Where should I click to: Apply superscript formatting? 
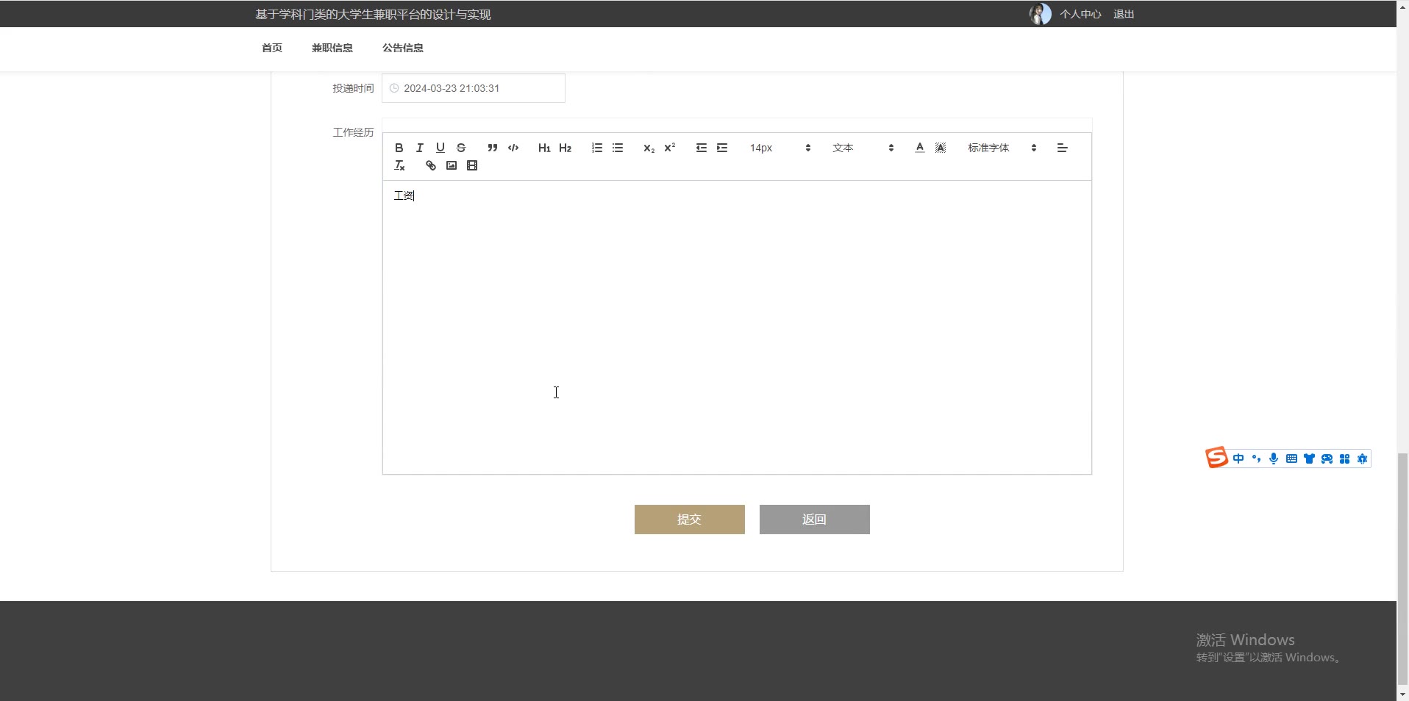pos(669,148)
